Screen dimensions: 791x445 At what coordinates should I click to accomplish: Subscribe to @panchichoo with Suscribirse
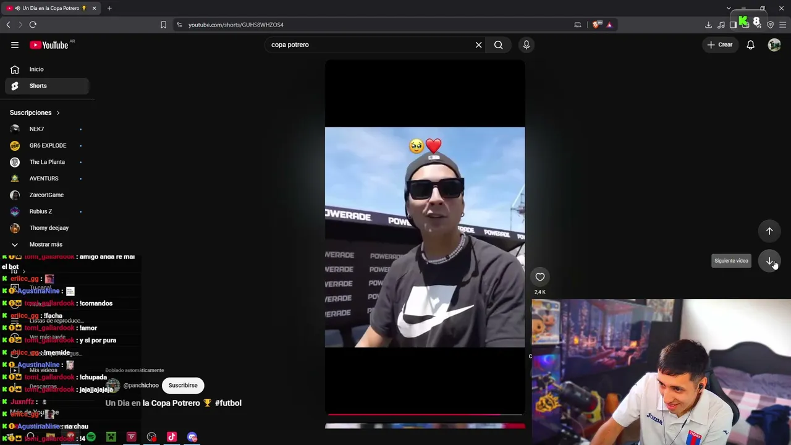pyautogui.click(x=183, y=385)
